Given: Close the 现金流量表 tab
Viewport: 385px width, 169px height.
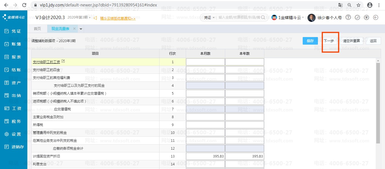Looking at the screenshot, I should [74, 29].
